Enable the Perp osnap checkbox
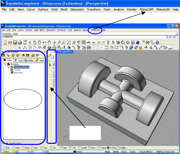The width and height of the screenshot is (180, 154). [61, 148]
